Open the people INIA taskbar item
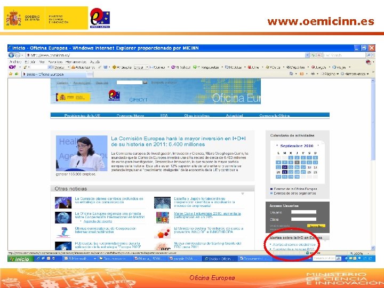The height and width of the screenshot is (288, 384). (185, 259)
